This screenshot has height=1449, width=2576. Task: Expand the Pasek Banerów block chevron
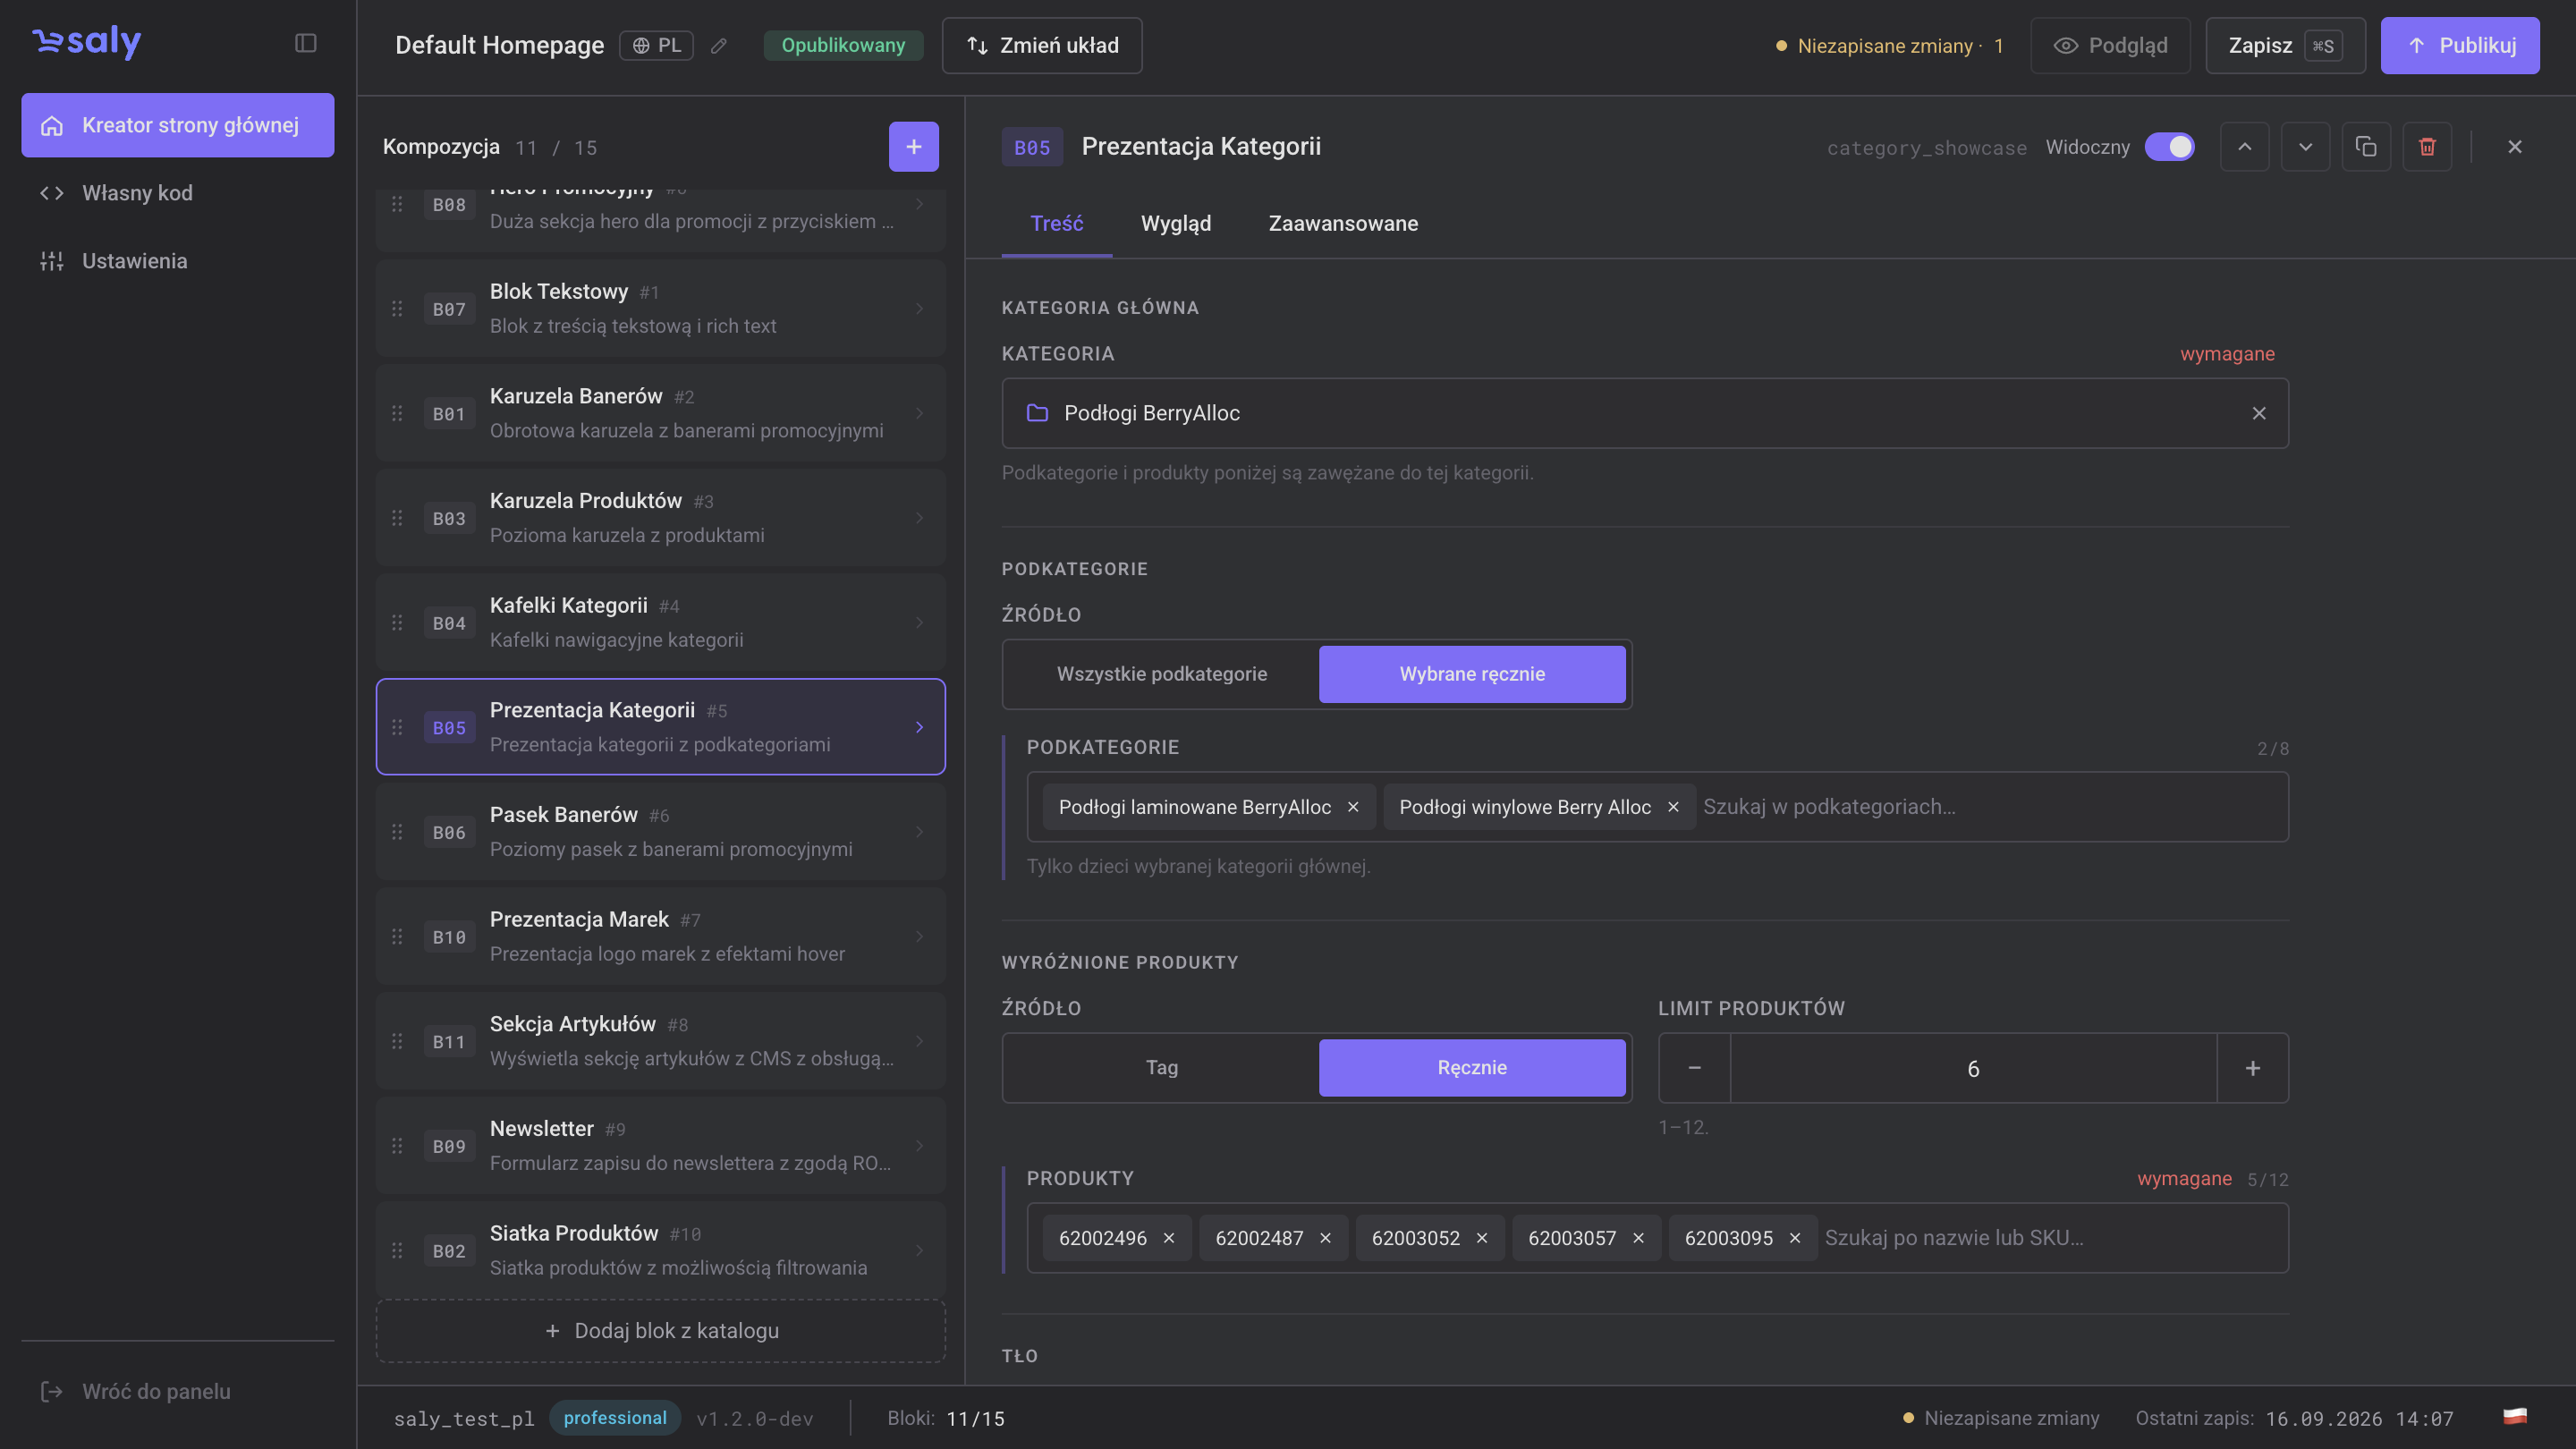pos(919,832)
